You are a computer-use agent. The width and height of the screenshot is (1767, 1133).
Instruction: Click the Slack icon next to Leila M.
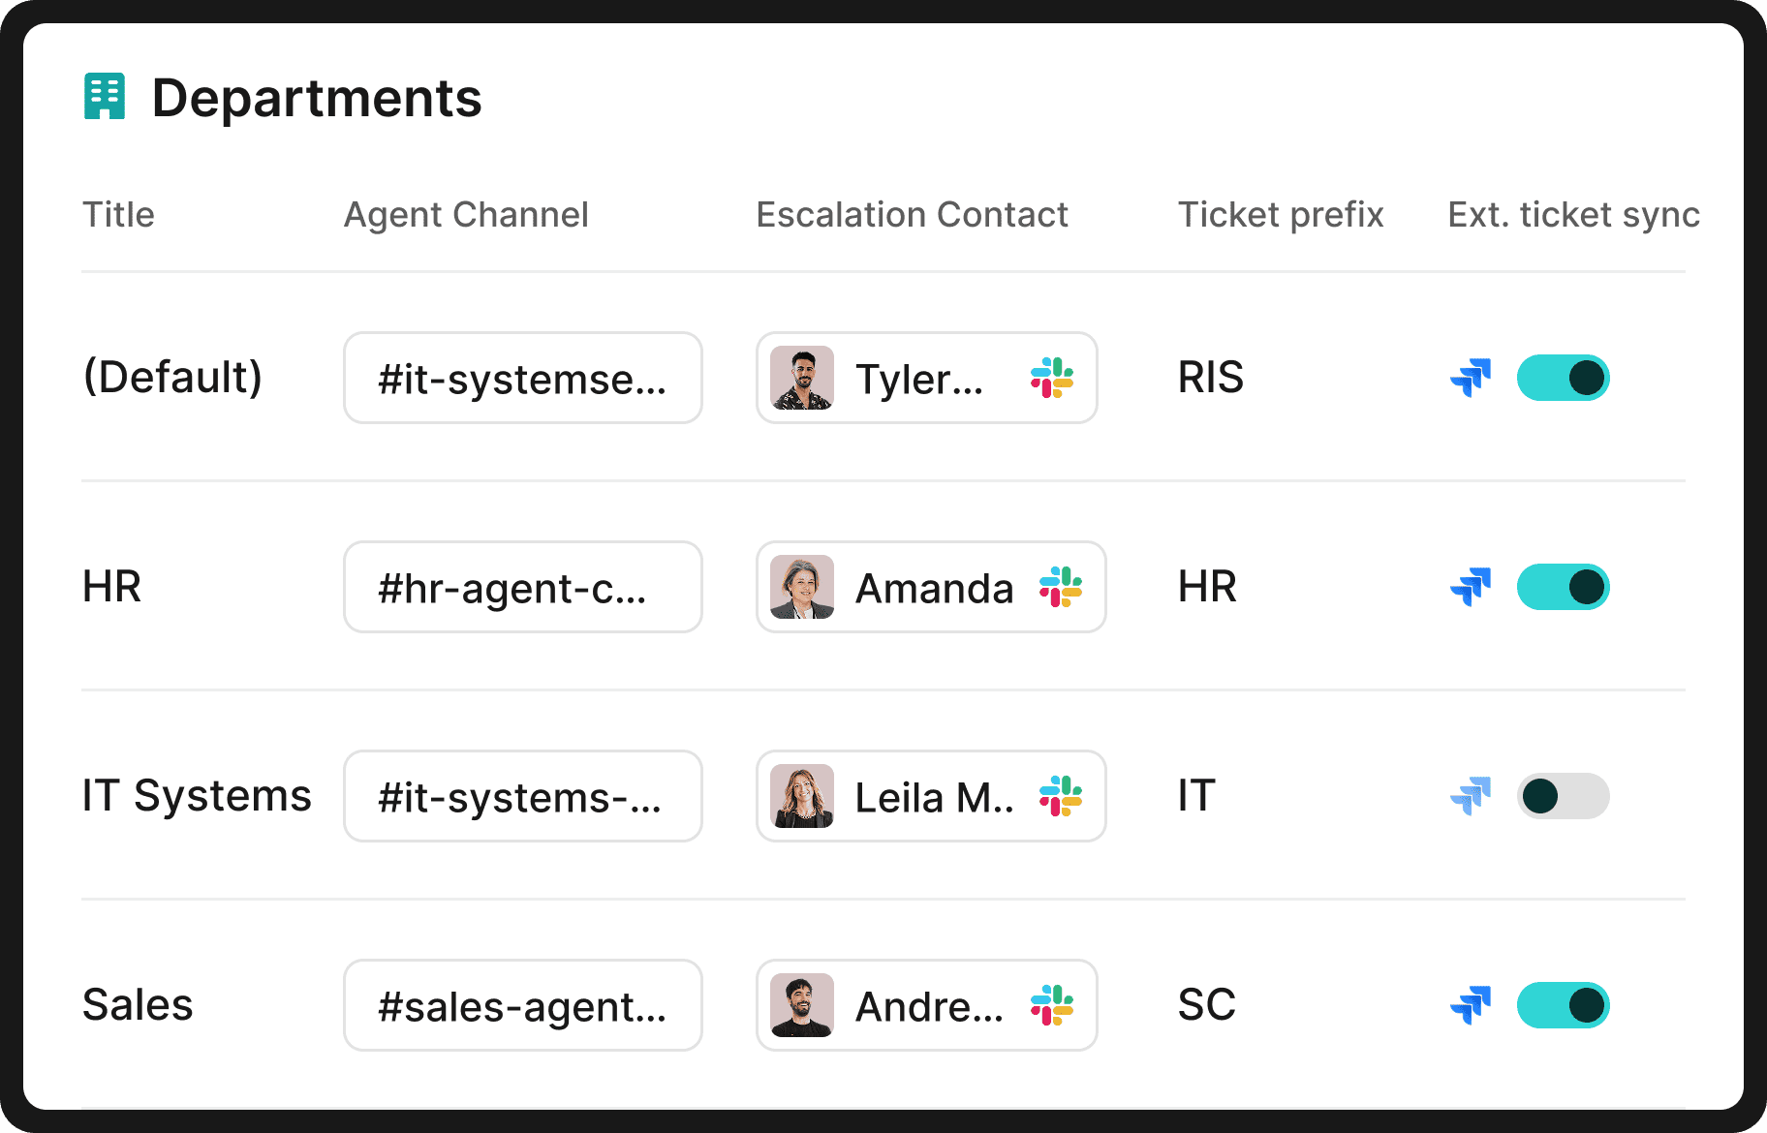pos(1058,796)
